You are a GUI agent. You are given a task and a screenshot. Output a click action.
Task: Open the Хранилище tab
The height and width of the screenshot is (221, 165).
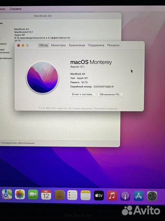coord(77,45)
